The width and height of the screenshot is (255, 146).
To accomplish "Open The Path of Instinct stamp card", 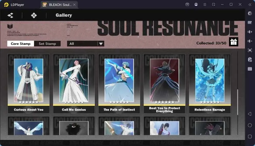I will click(x=119, y=84).
